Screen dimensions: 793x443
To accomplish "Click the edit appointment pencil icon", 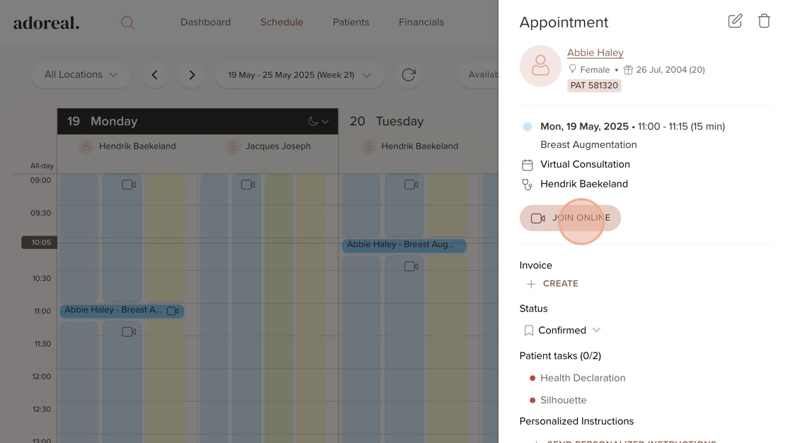I will [735, 21].
